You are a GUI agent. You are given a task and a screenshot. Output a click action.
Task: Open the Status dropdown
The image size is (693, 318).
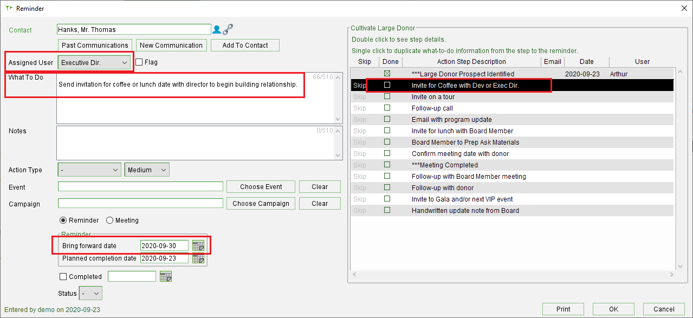pyautogui.click(x=90, y=294)
